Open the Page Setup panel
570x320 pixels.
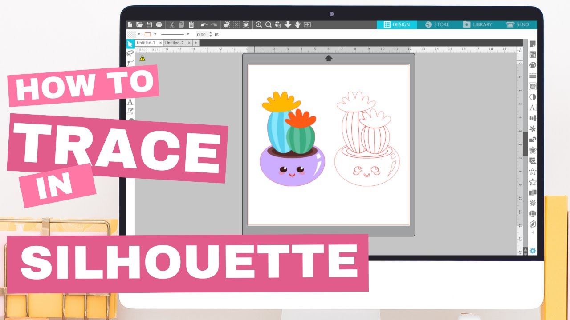533,44
